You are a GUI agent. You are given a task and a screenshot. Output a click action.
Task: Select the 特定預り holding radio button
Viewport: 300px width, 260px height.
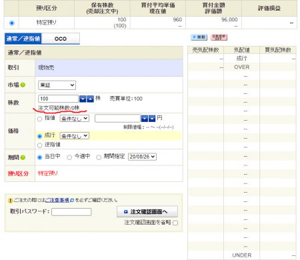(12, 23)
